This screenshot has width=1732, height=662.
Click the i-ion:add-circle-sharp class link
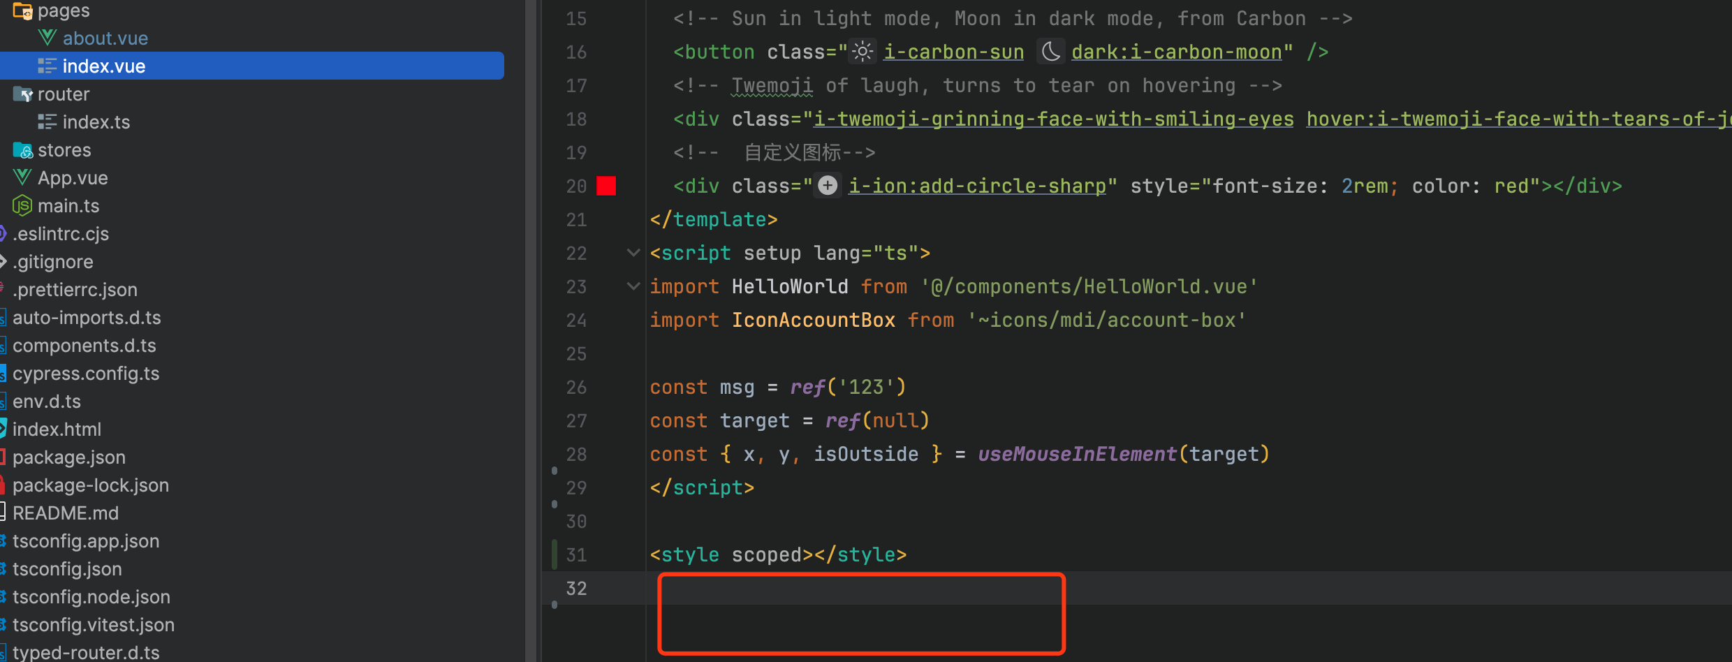click(977, 186)
